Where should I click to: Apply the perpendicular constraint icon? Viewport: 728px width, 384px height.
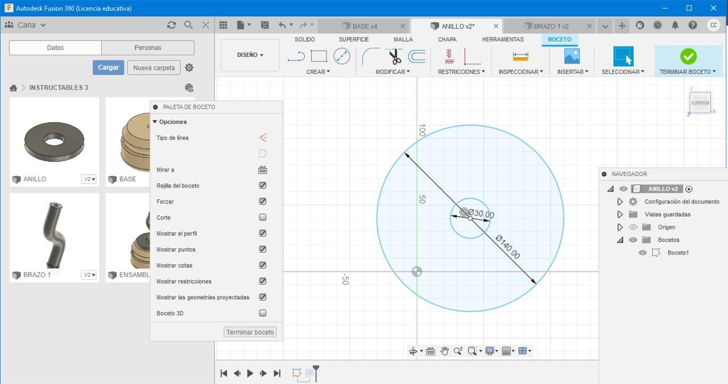click(472, 56)
